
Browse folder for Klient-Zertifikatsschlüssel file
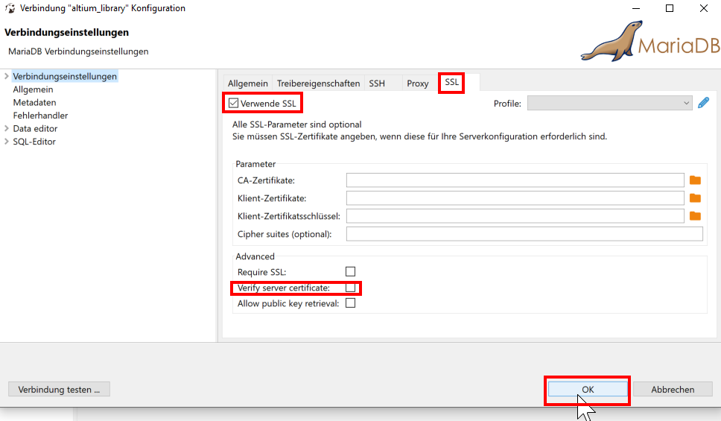pyautogui.click(x=695, y=216)
